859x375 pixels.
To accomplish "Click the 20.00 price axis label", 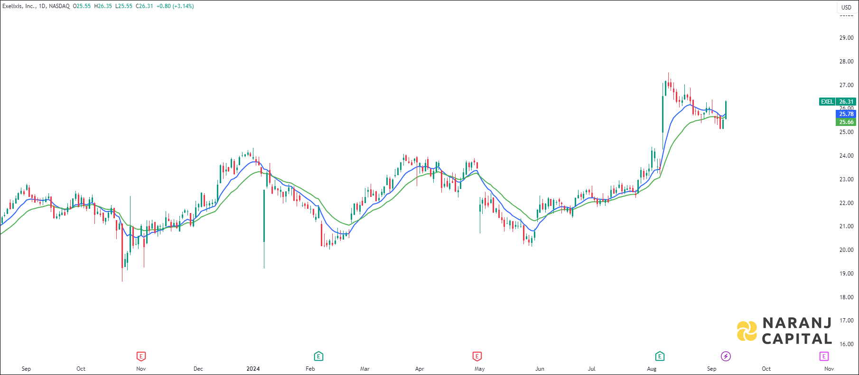I will point(846,250).
